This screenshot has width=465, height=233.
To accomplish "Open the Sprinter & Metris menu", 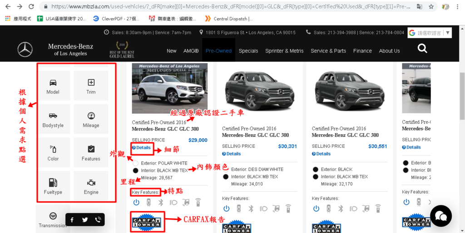I will pyautogui.click(x=284, y=51).
